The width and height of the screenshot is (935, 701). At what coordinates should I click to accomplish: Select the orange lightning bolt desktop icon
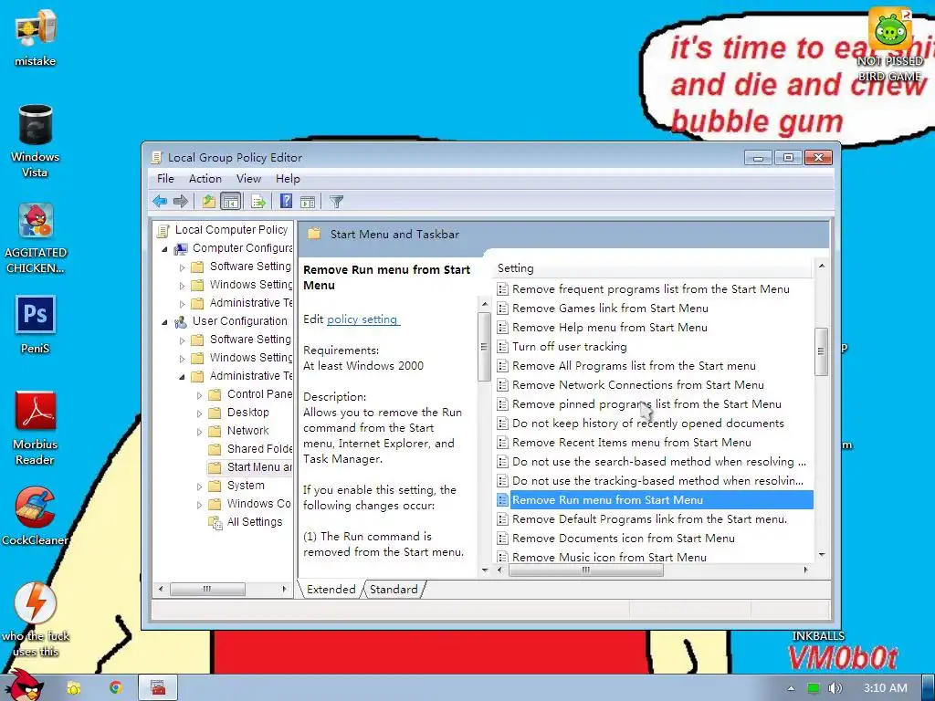tap(36, 620)
